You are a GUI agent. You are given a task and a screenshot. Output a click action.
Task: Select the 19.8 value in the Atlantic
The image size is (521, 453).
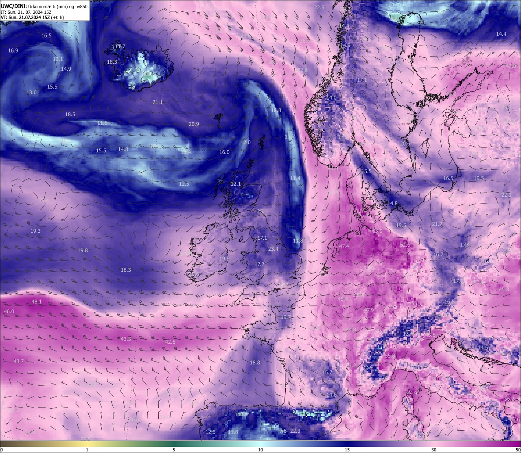click(83, 251)
